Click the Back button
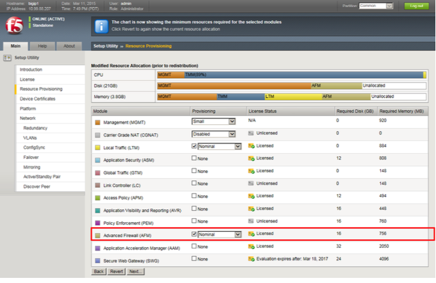The height and width of the screenshot is (283, 436). [99, 271]
